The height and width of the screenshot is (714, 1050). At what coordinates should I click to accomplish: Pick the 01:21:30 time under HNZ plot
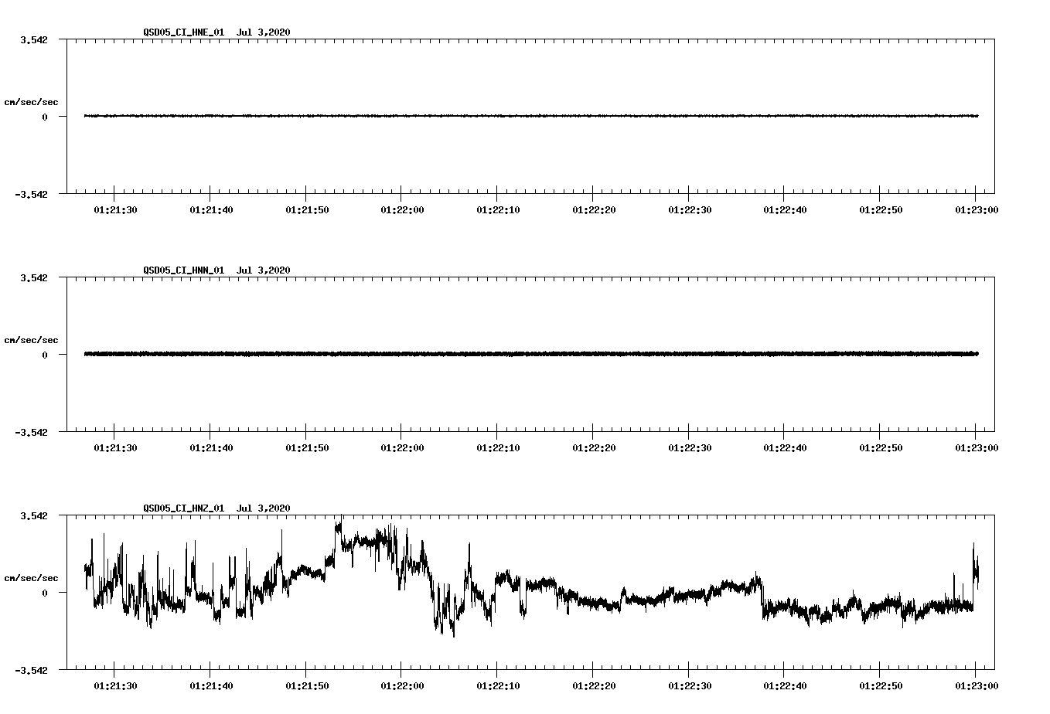pyautogui.click(x=116, y=685)
